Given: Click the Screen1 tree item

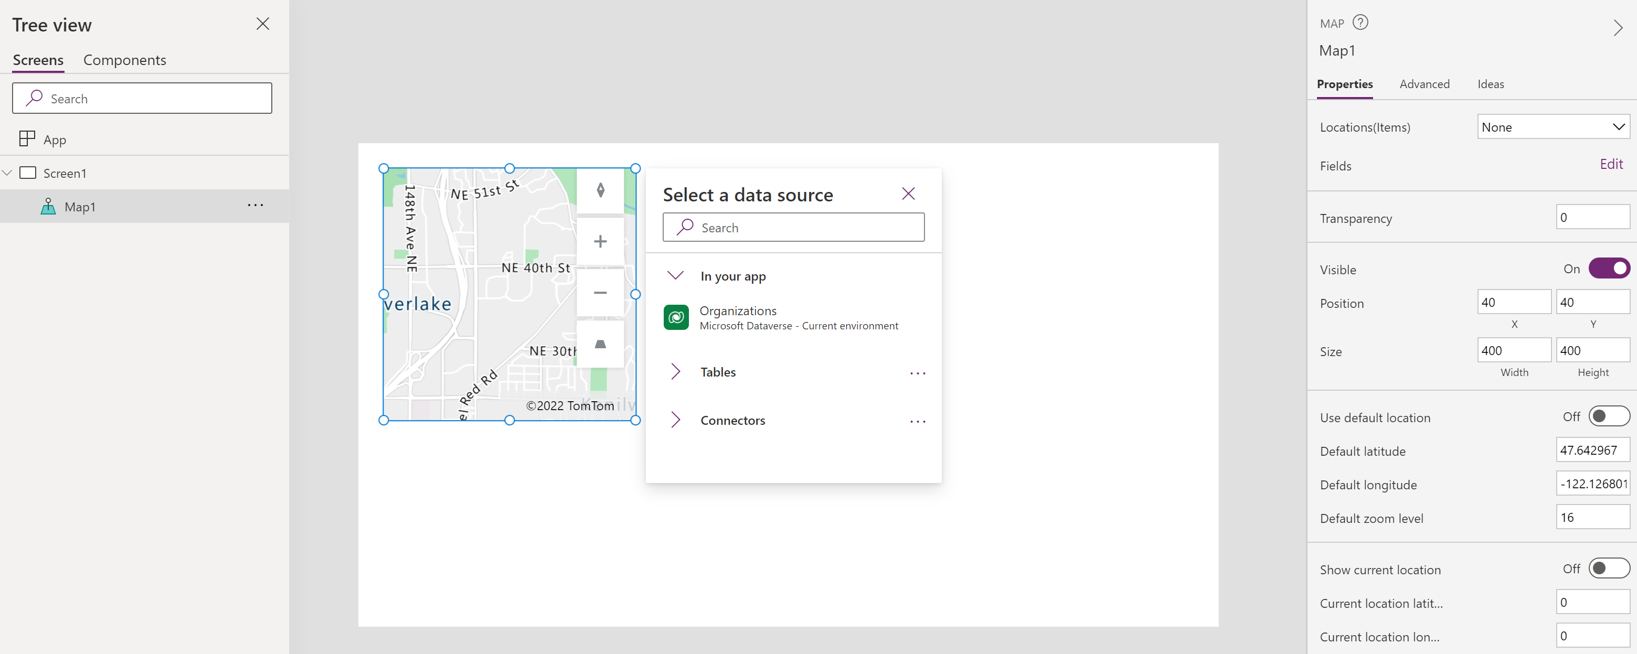Looking at the screenshot, I should pyautogui.click(x=63, y=172).
